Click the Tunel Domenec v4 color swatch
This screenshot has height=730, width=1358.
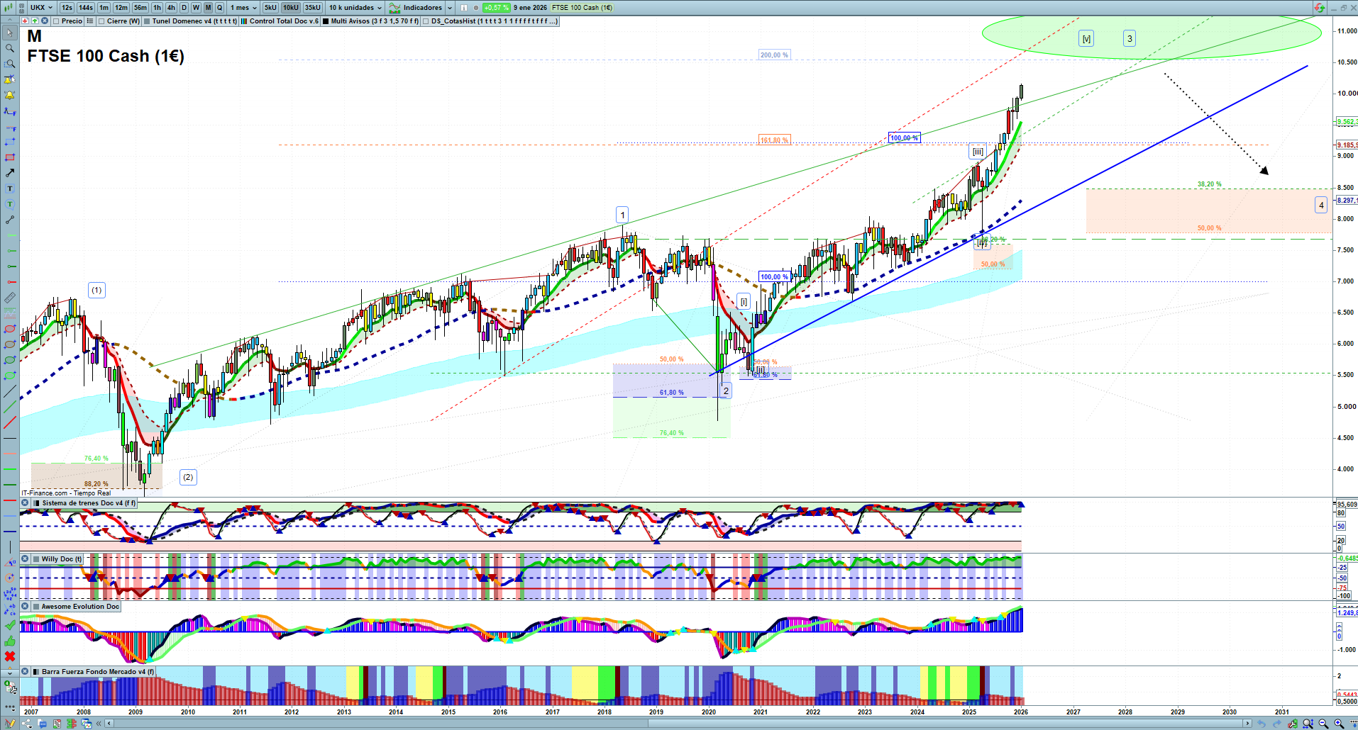pos(147,21)
